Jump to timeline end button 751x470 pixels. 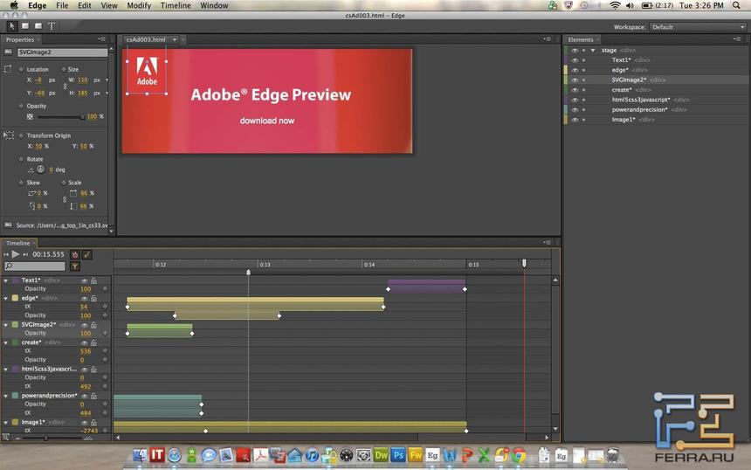(26, 254)
